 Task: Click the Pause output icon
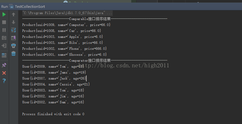coord(4,30)
